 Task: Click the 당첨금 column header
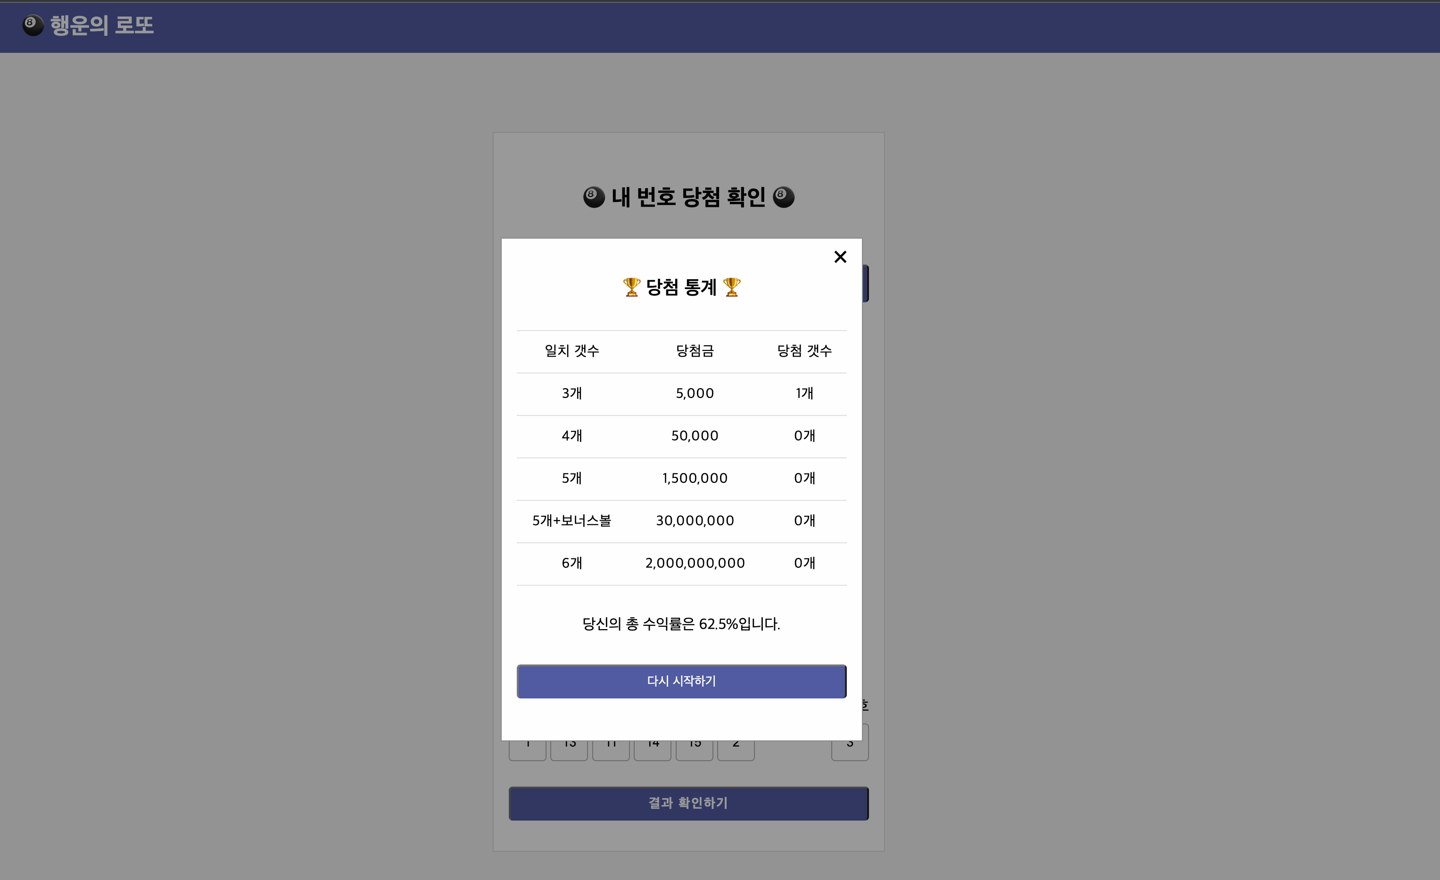(x=695, y=350)
